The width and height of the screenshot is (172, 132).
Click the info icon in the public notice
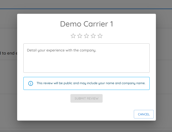coord(31,83)
